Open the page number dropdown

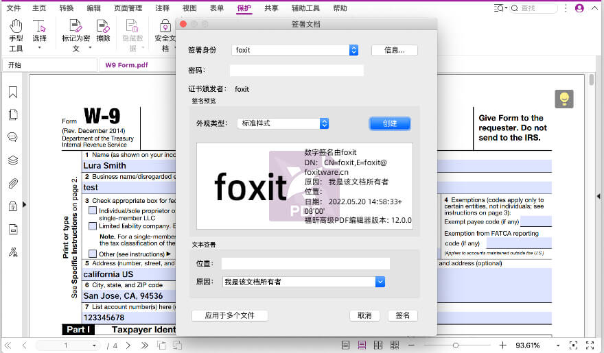pyautogui.click(x=94, y=345)
